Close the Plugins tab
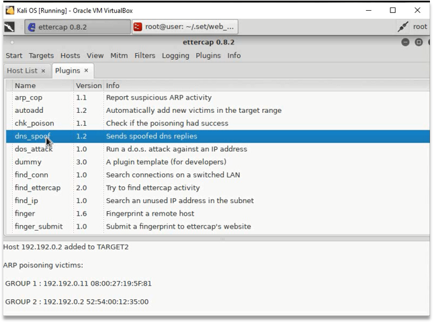The image size is (434, 322). tap(87, 71)
